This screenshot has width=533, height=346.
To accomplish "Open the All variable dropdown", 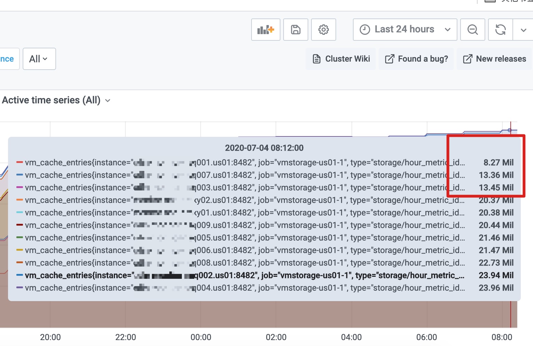I will pyautogui.click(x=39, y=59).
